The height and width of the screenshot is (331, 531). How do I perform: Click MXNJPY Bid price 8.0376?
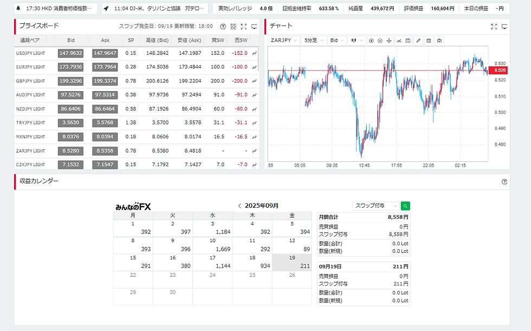tap(71, 137)
